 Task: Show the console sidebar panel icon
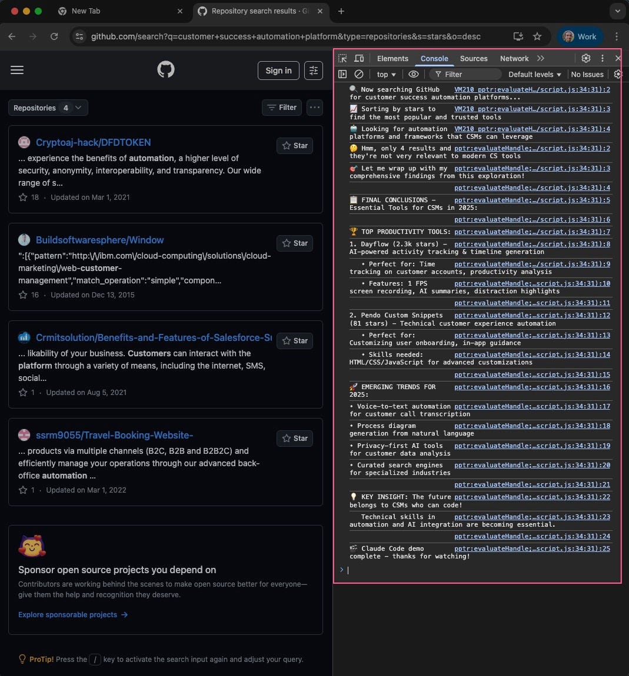(x=342, y=74)
